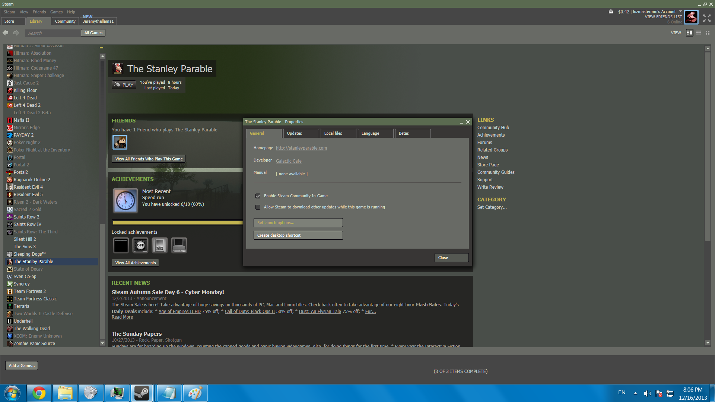Click the friend's avatar under Friends

(120, 142)
